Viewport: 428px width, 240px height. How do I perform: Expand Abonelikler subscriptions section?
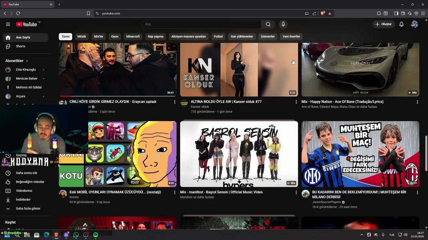point(17,61)
